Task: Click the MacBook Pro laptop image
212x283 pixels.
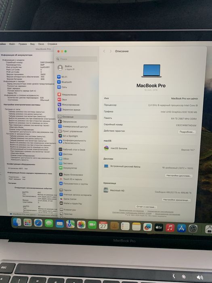Action: click(151, 71)
